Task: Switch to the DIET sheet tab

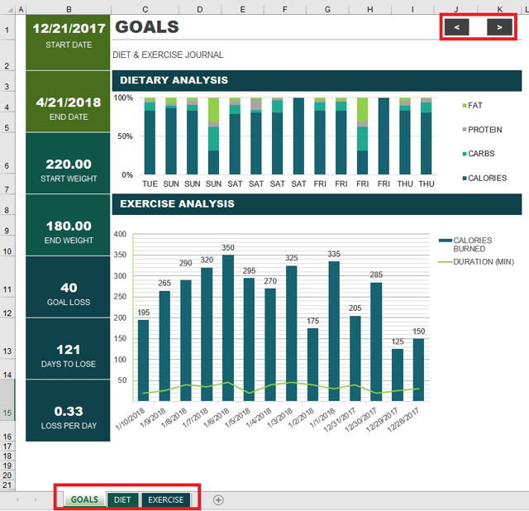Action: click(x=122, y=500)
